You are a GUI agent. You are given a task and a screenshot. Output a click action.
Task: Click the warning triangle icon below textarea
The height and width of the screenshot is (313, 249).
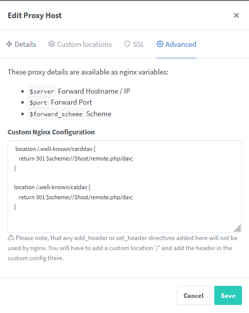click(11, 238)
